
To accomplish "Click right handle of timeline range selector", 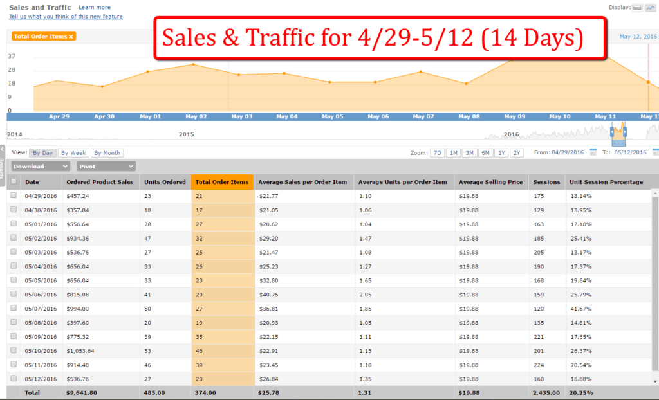I will [x=624, y=131].
